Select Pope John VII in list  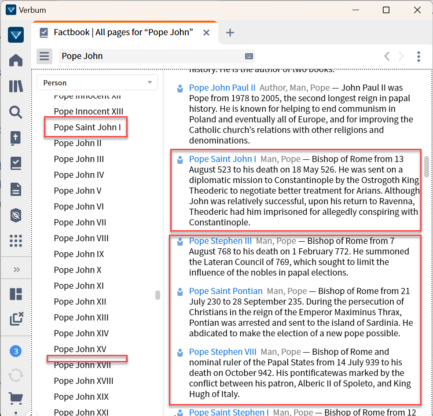80,222
